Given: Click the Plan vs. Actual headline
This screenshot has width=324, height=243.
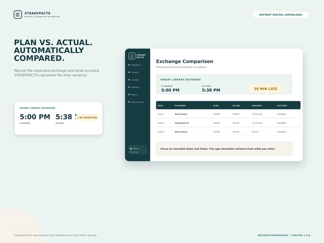Looking at the screenshot, I should pyautogui.click(x=53, y=50).
